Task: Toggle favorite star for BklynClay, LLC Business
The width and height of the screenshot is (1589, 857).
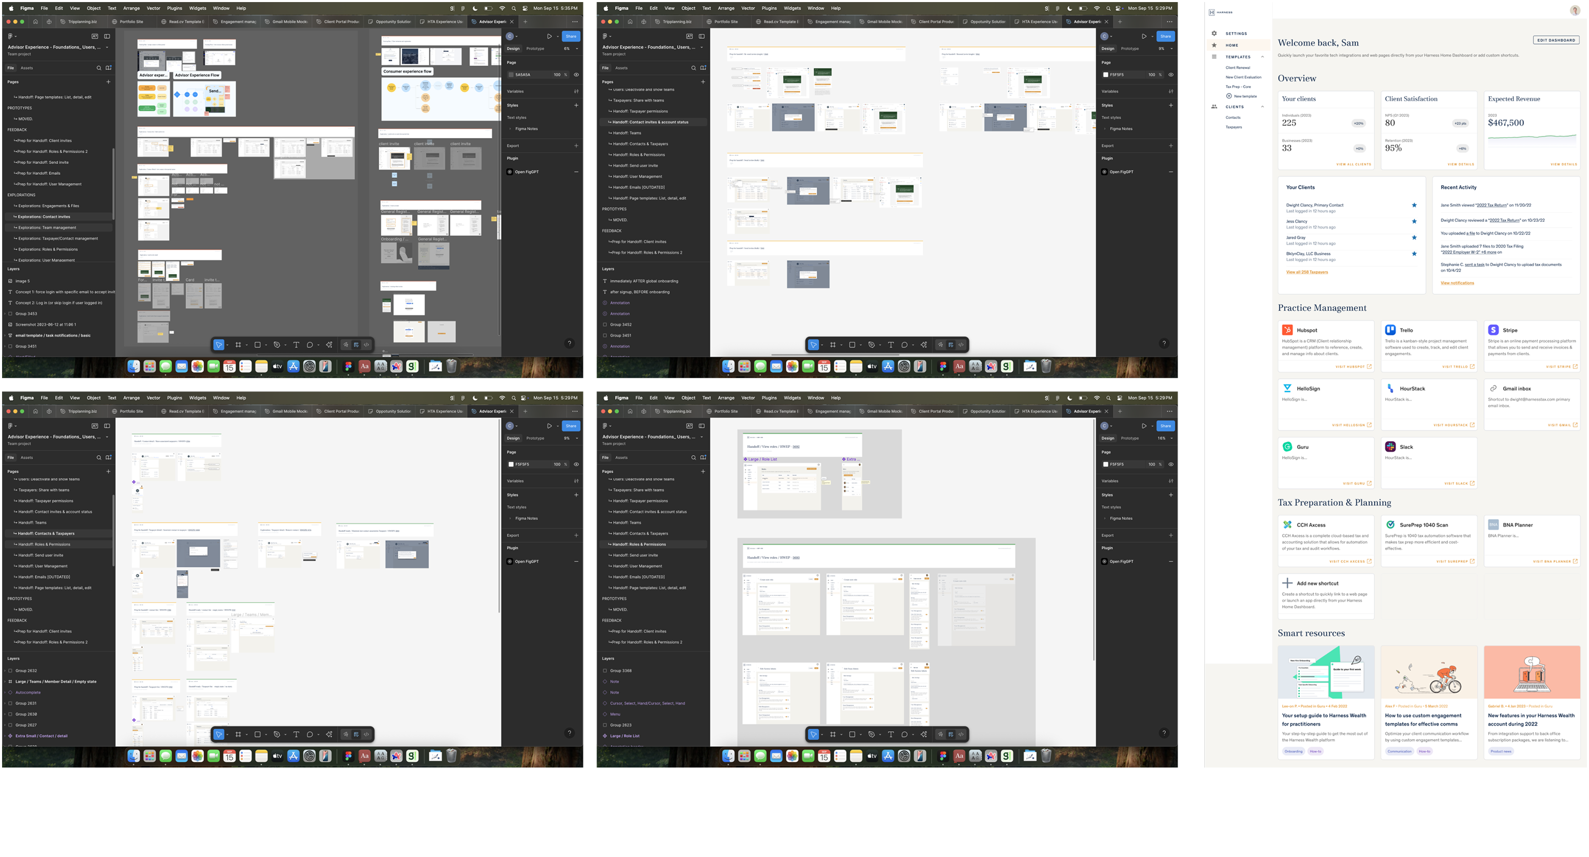Action: tap(1415, 253)
